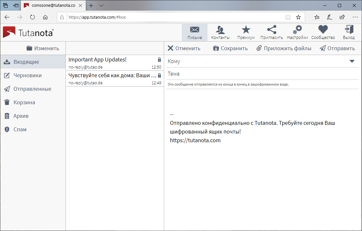Attach files with Приложить файлы
The height and width of the screenshot is (231, 362).
tap(284, 48)
